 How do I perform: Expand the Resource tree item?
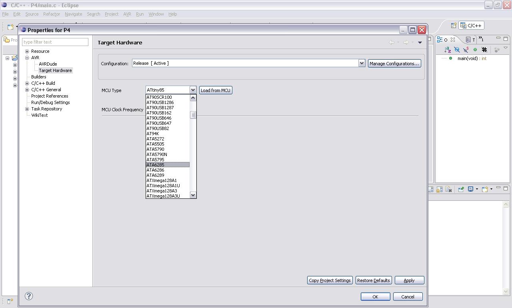click(x=27, y=51)
